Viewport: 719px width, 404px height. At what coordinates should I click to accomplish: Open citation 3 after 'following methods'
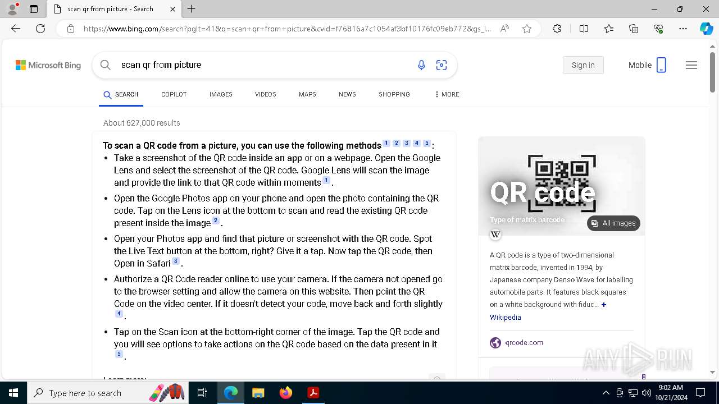406,144
